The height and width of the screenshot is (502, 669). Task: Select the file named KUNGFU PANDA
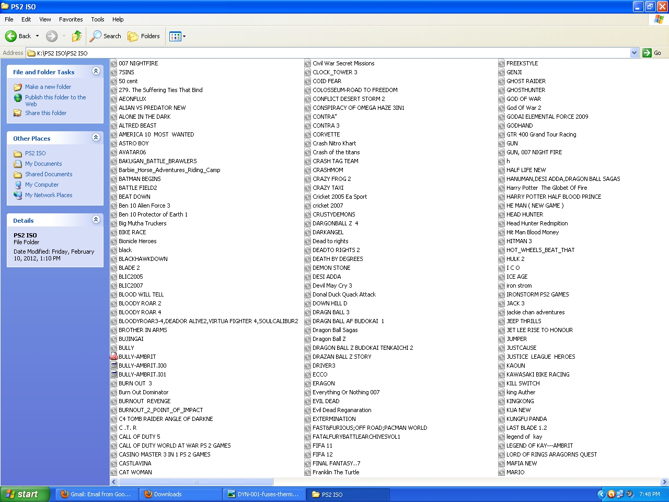click(x=526, y=419)
